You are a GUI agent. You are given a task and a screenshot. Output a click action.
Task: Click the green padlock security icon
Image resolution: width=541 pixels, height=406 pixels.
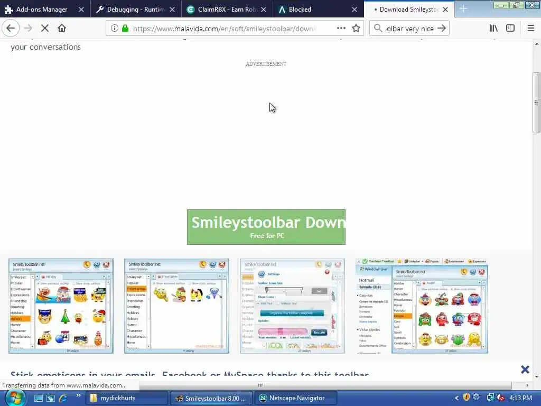pos(125,29)
